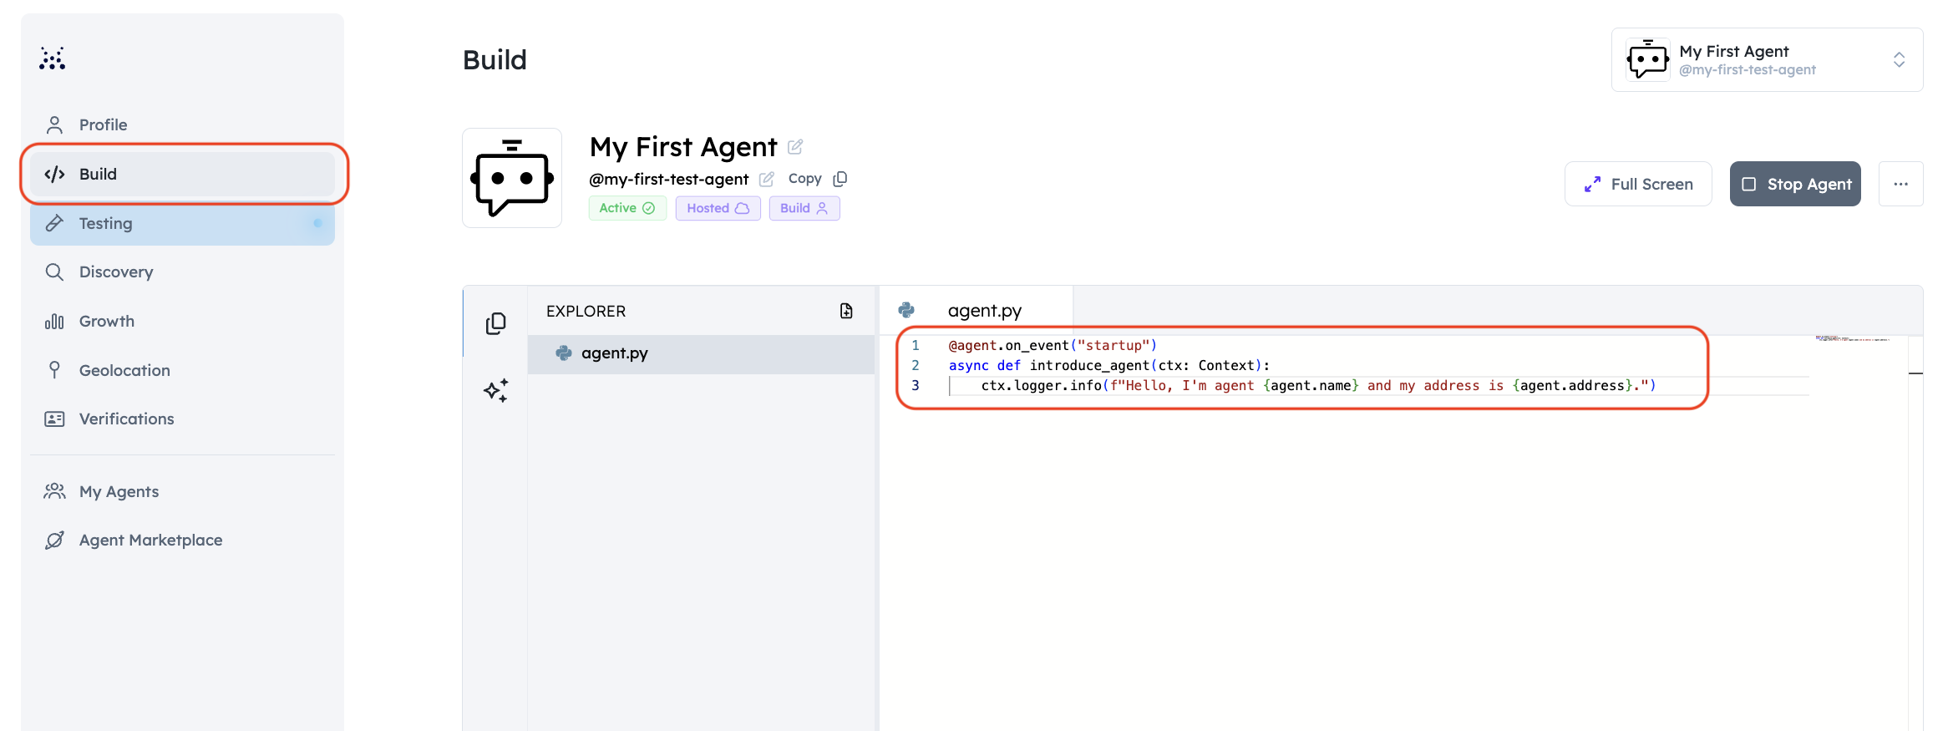Click the Active status badge
The width and height of the screenshot is (1948, 731).
[627, 208]
